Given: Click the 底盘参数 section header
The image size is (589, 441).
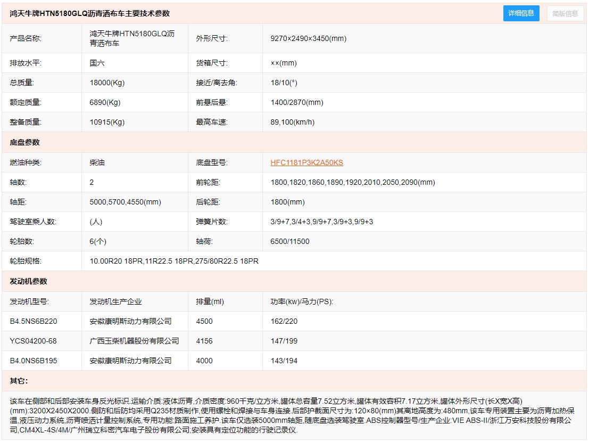Looking at the screenshot, I should [25, 142].
